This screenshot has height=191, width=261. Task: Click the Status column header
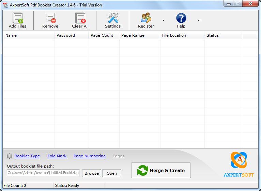tap(223, 35)
